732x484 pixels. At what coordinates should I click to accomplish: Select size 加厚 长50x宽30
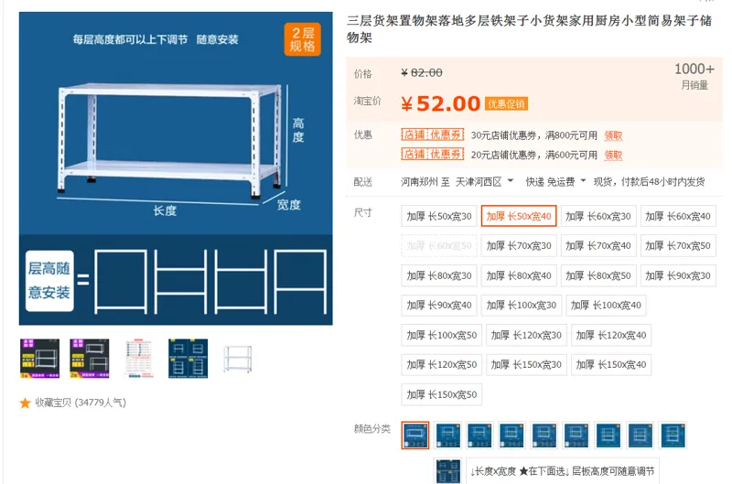[439, 216]
